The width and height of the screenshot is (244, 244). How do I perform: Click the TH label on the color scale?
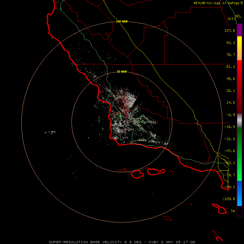[233, 211]
